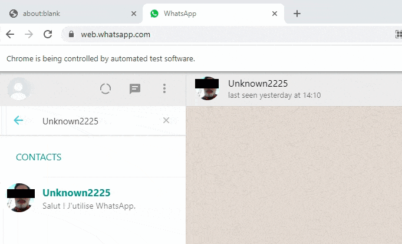402x244 pixels.
Task: Start a new chat with message icon
Action: click(x=135, y=89)
